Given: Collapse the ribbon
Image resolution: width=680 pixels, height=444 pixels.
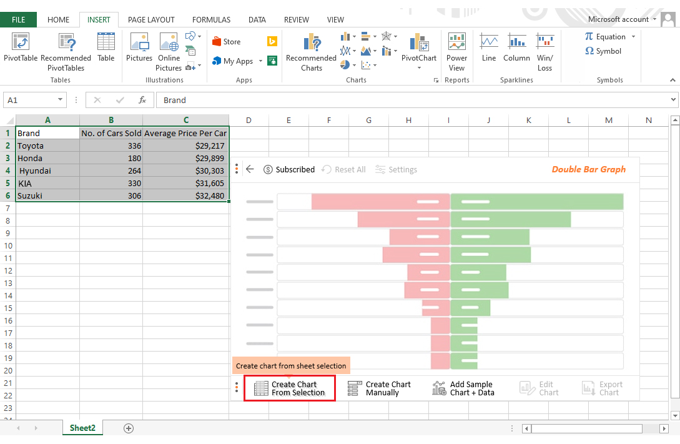Looking at the screenshot, I should click(673, 80).
